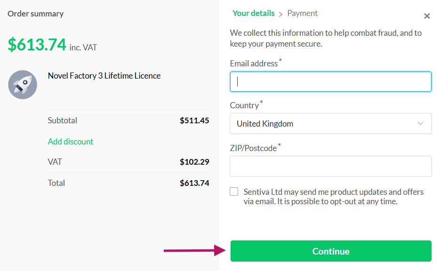Focus the Email address field
Screen dimensions: 440x271
click(x=330, y=82)
